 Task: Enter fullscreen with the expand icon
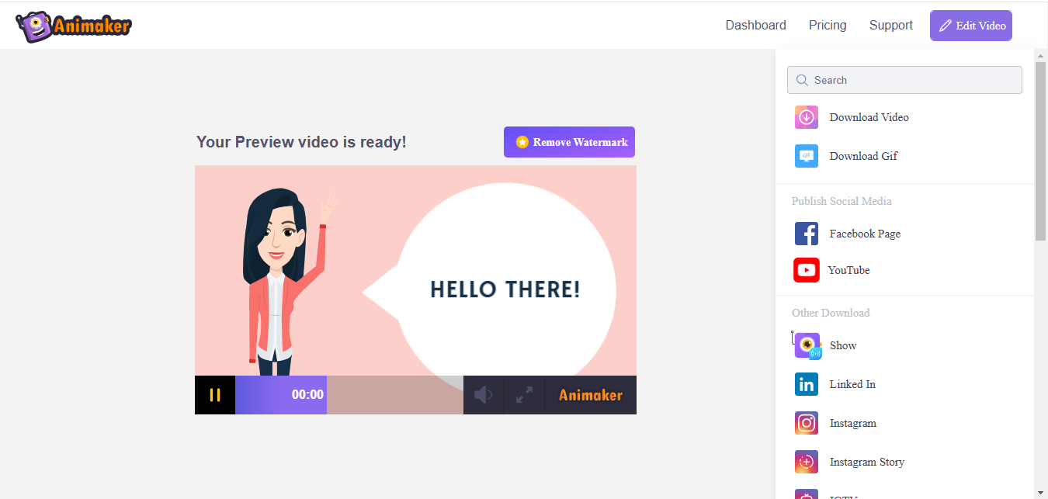(x=524, y=395)
